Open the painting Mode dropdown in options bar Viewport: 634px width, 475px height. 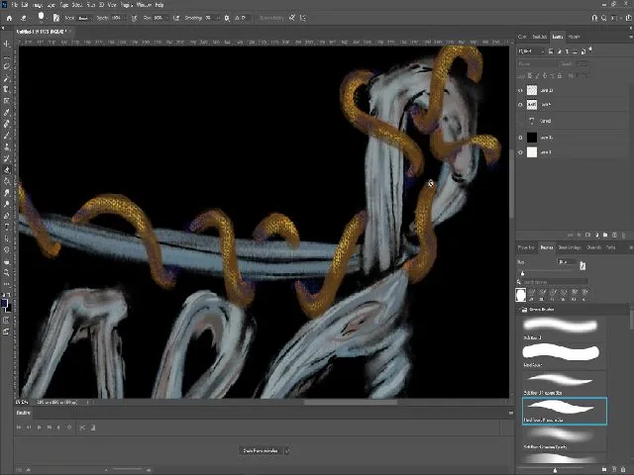tap(83, 18)
